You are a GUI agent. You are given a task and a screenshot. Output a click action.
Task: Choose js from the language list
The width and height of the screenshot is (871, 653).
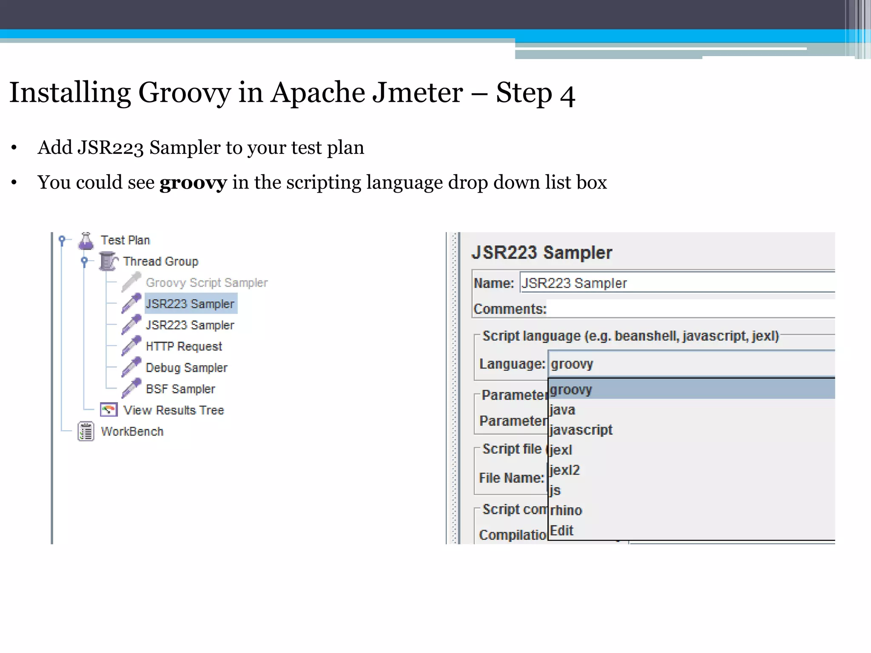point(692,490)
